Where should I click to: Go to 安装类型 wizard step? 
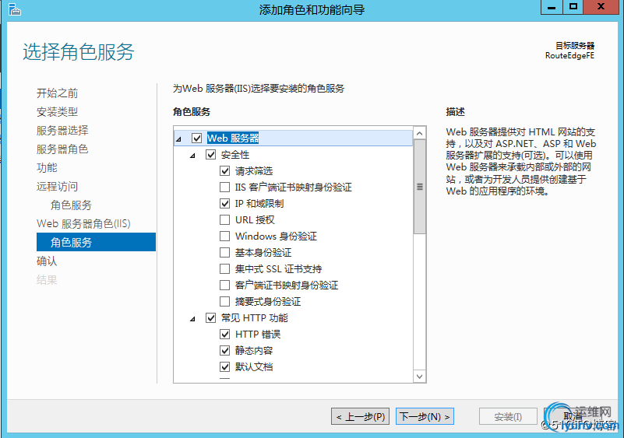pyautogui.click(x=58, y=112)
